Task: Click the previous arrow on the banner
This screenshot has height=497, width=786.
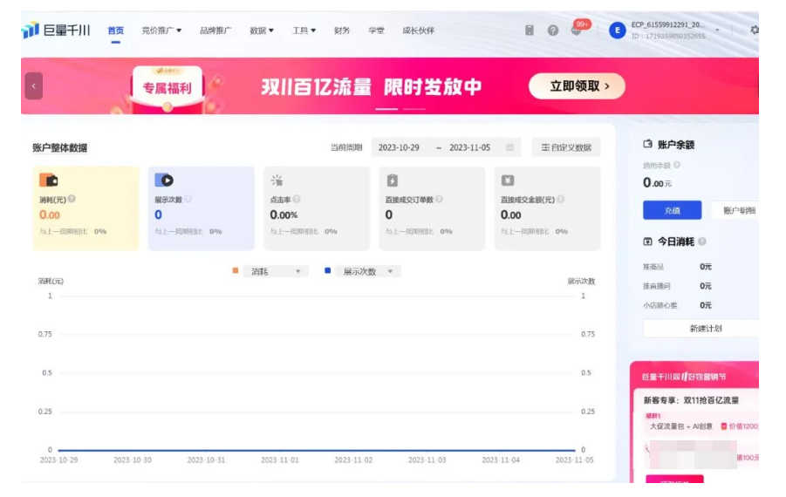Action: tap(33, 85)
